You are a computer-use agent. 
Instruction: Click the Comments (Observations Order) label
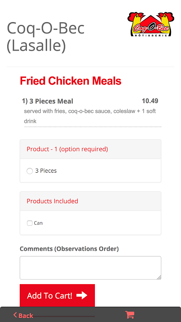click(69, 249)
